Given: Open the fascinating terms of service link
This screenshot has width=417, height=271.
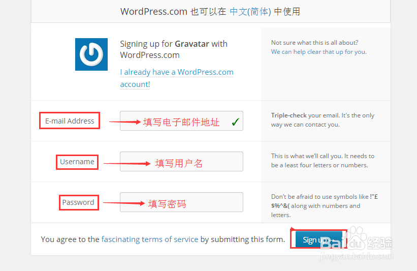Looking at the screenshot, I should (x=150, y=239).
